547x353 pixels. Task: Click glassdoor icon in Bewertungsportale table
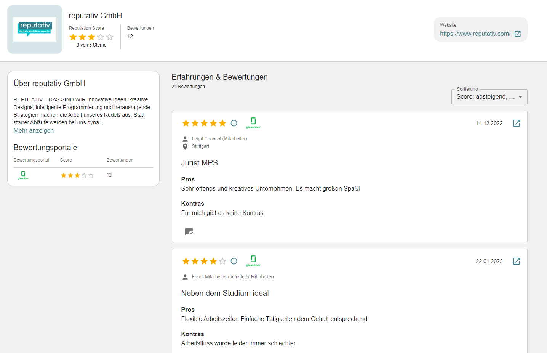point(23,175)
